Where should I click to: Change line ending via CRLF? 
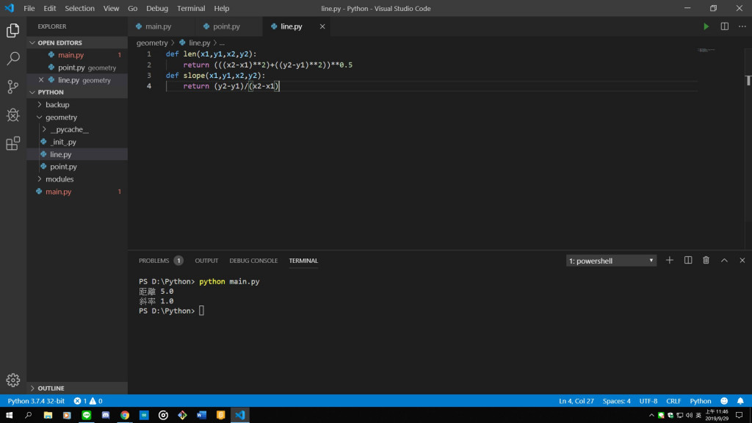click(x=673, y=401)
